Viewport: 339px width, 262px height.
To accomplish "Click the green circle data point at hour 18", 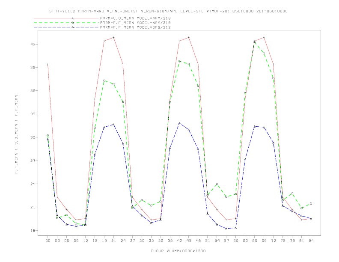I will (x=104, y=80).
